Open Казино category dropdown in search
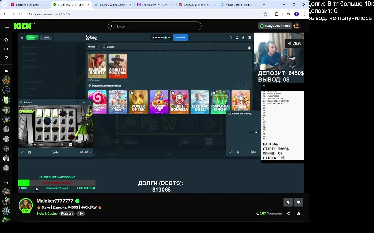374x233 pixels. pyautogui.click(x=93, y=47)
